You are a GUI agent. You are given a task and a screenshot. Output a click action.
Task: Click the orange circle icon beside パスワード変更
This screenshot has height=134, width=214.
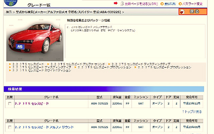pos(180,4)
